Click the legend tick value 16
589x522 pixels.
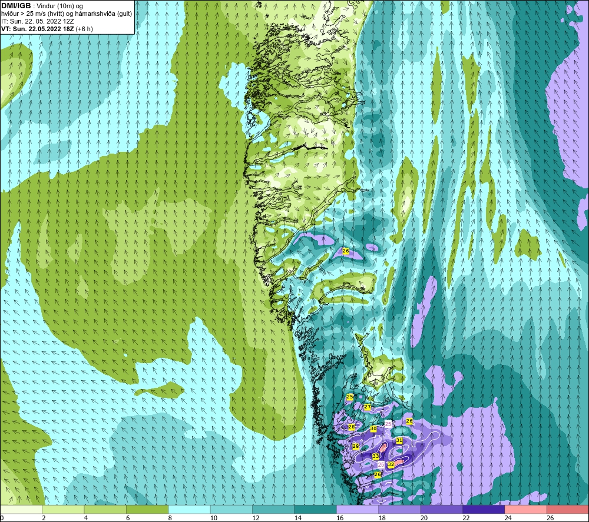(x=340, y=518)
